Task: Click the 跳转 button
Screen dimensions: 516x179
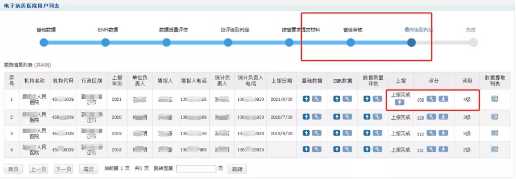Action: coord(237,169)
